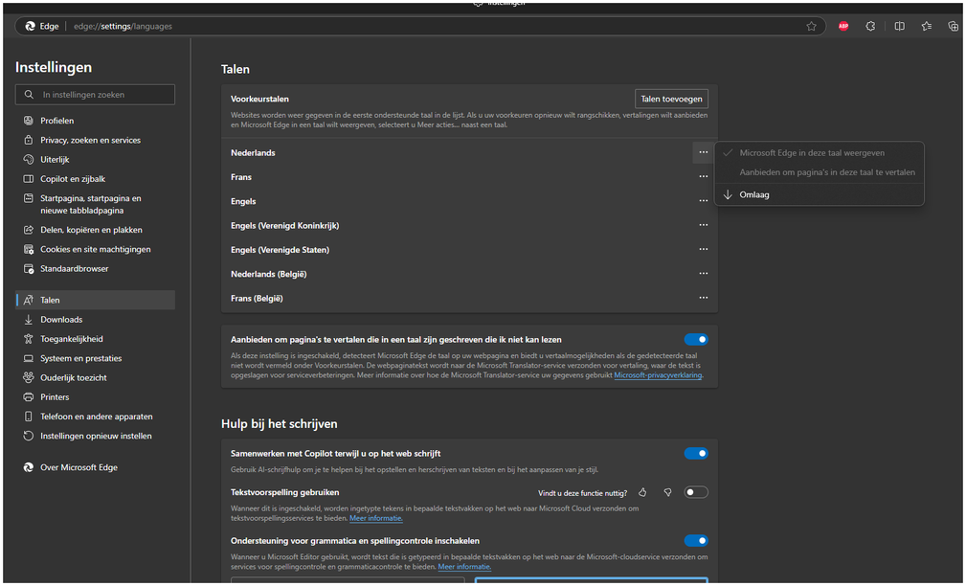The width and height of the screenshot is (966, 586).
Task: Click the Systeem en prestaties laptop icon
Action: click(29, 358)
